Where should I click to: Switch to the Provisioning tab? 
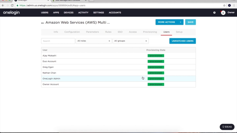click(x=150, y=32)
